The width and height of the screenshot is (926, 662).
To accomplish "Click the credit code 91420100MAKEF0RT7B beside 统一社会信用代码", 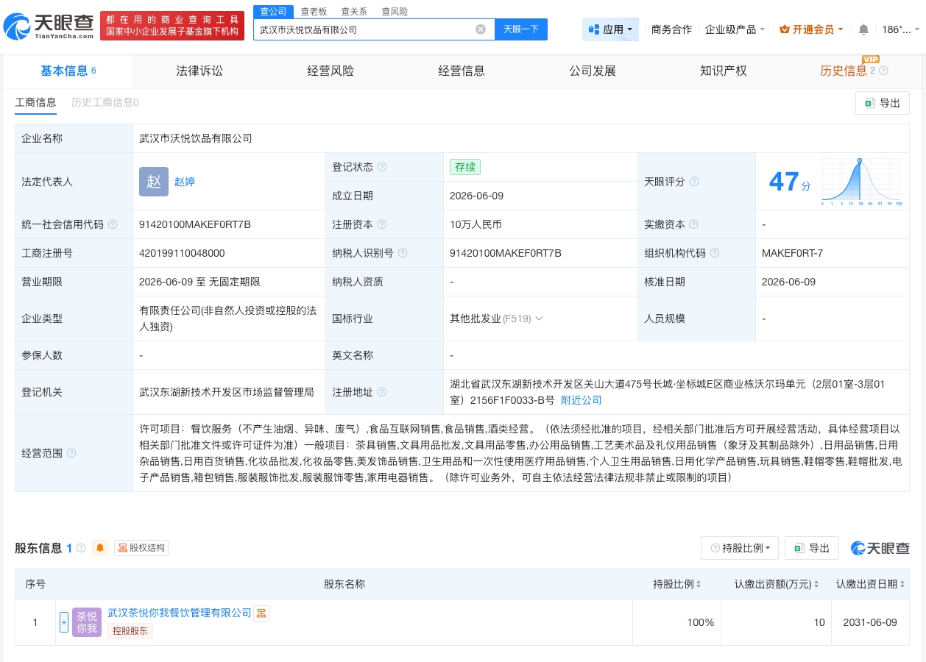I will (x=195, y=224).
